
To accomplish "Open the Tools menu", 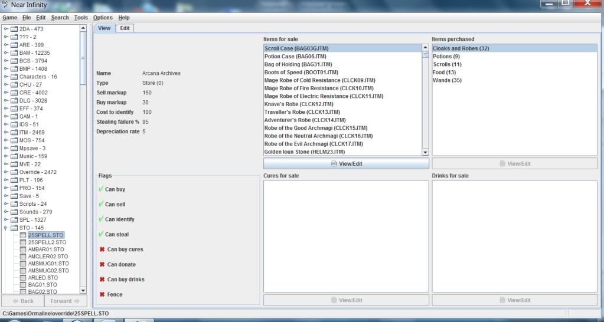I will pyautogui.click(x=81, y=18).
